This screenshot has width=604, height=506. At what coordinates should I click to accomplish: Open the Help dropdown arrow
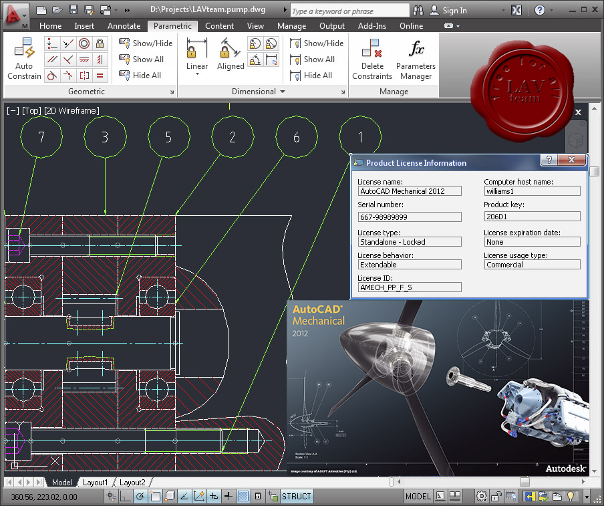[x=552, y=11]
